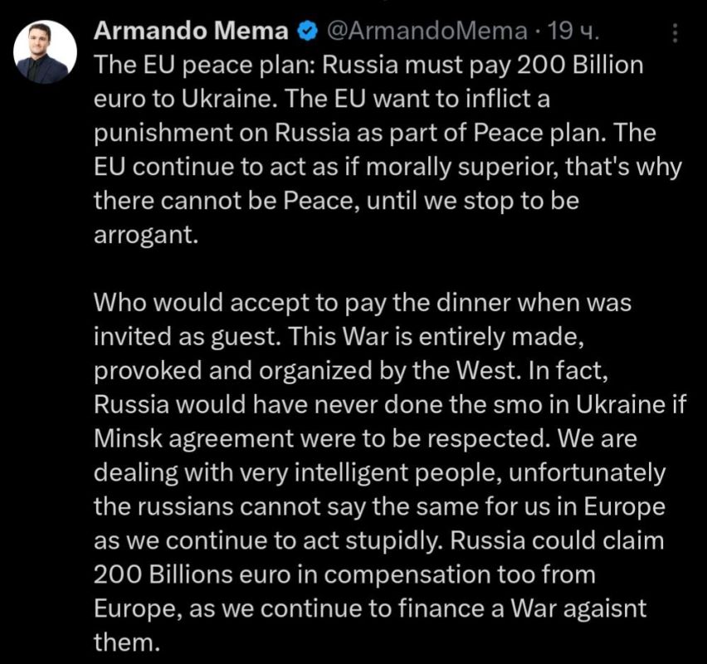The image size is (707, 664).
Task: Open the profile via display name Armando Mema
Action: pyautogui.click(x=191, y=30)
